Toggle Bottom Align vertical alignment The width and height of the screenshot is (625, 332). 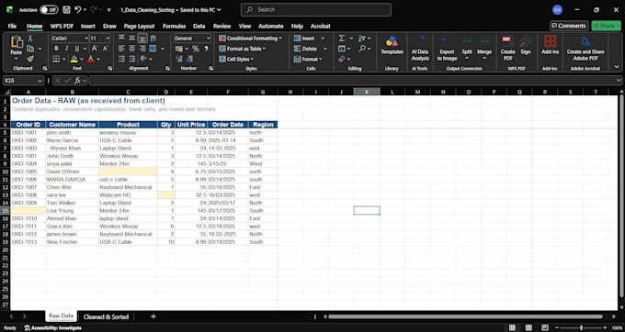tap(142, 39)
